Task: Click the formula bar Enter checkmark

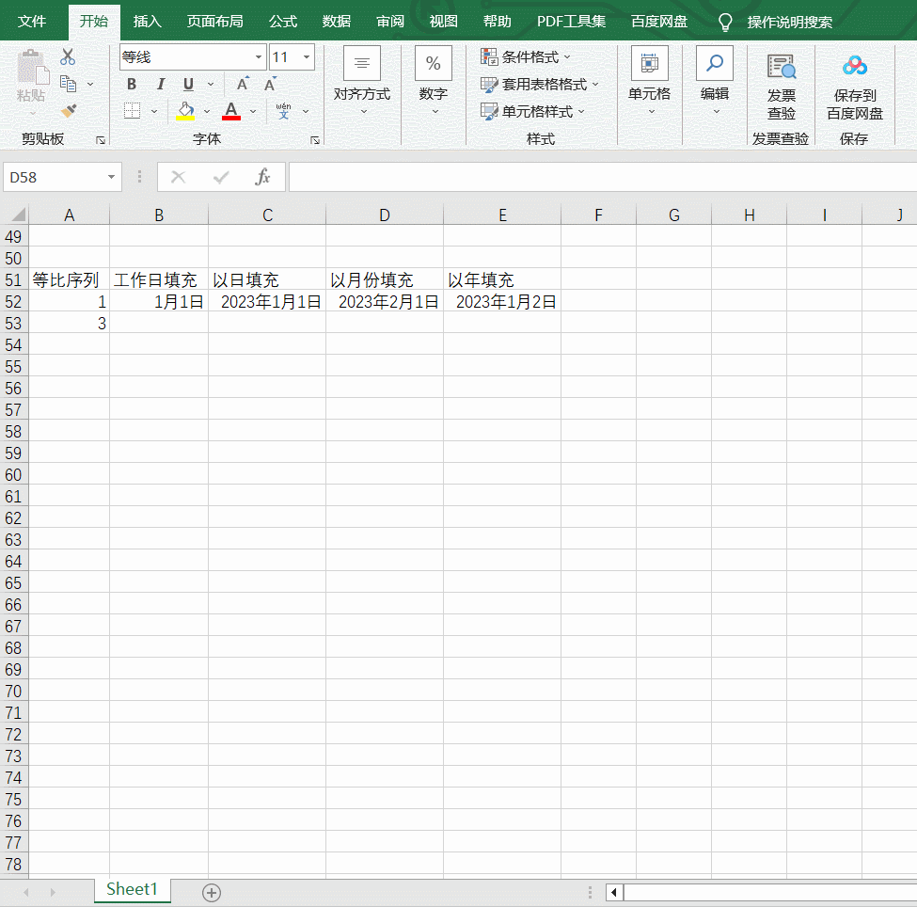Action: 221,177
